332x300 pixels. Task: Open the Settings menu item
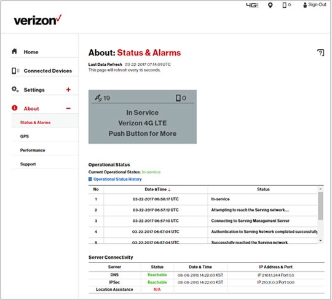[x=34, y=90]
